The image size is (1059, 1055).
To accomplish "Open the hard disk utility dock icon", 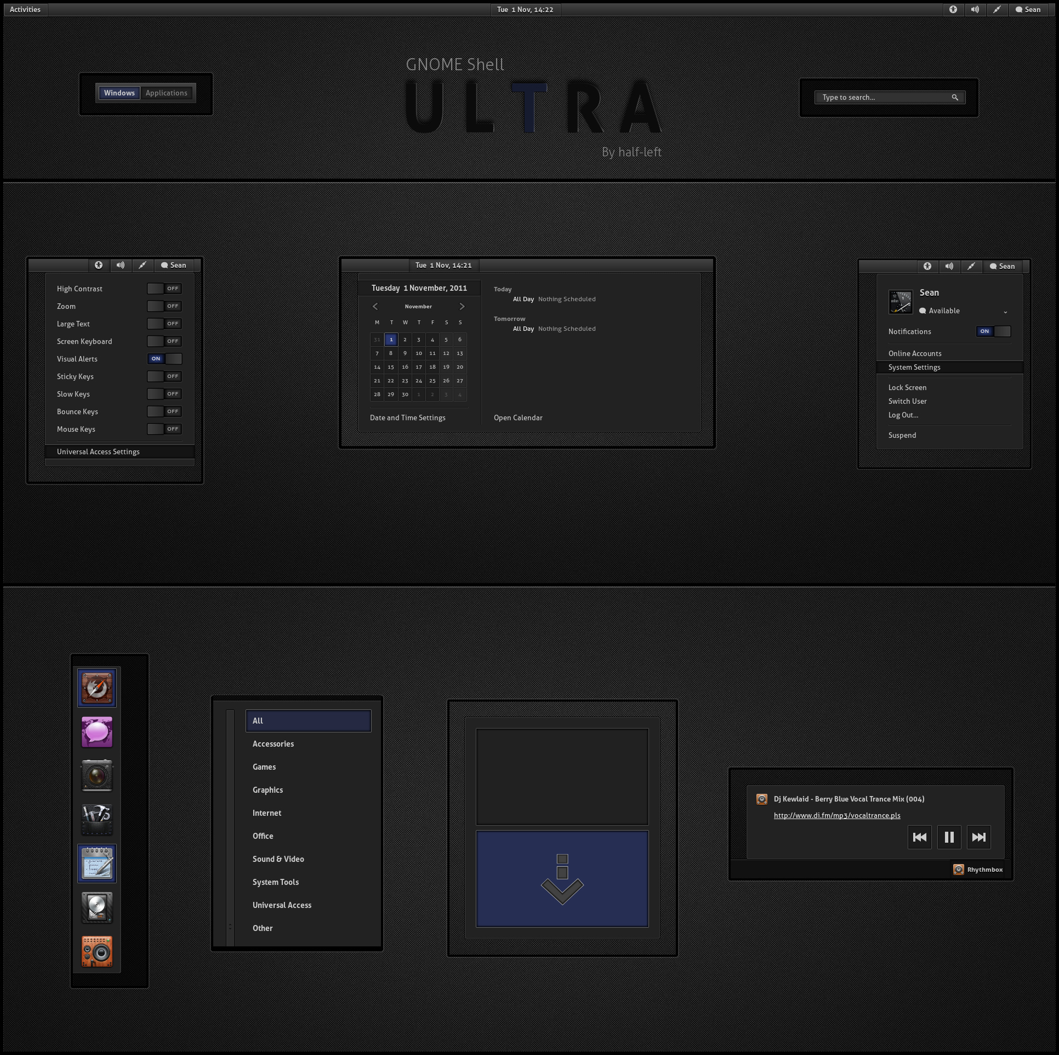I will point(97,907).
